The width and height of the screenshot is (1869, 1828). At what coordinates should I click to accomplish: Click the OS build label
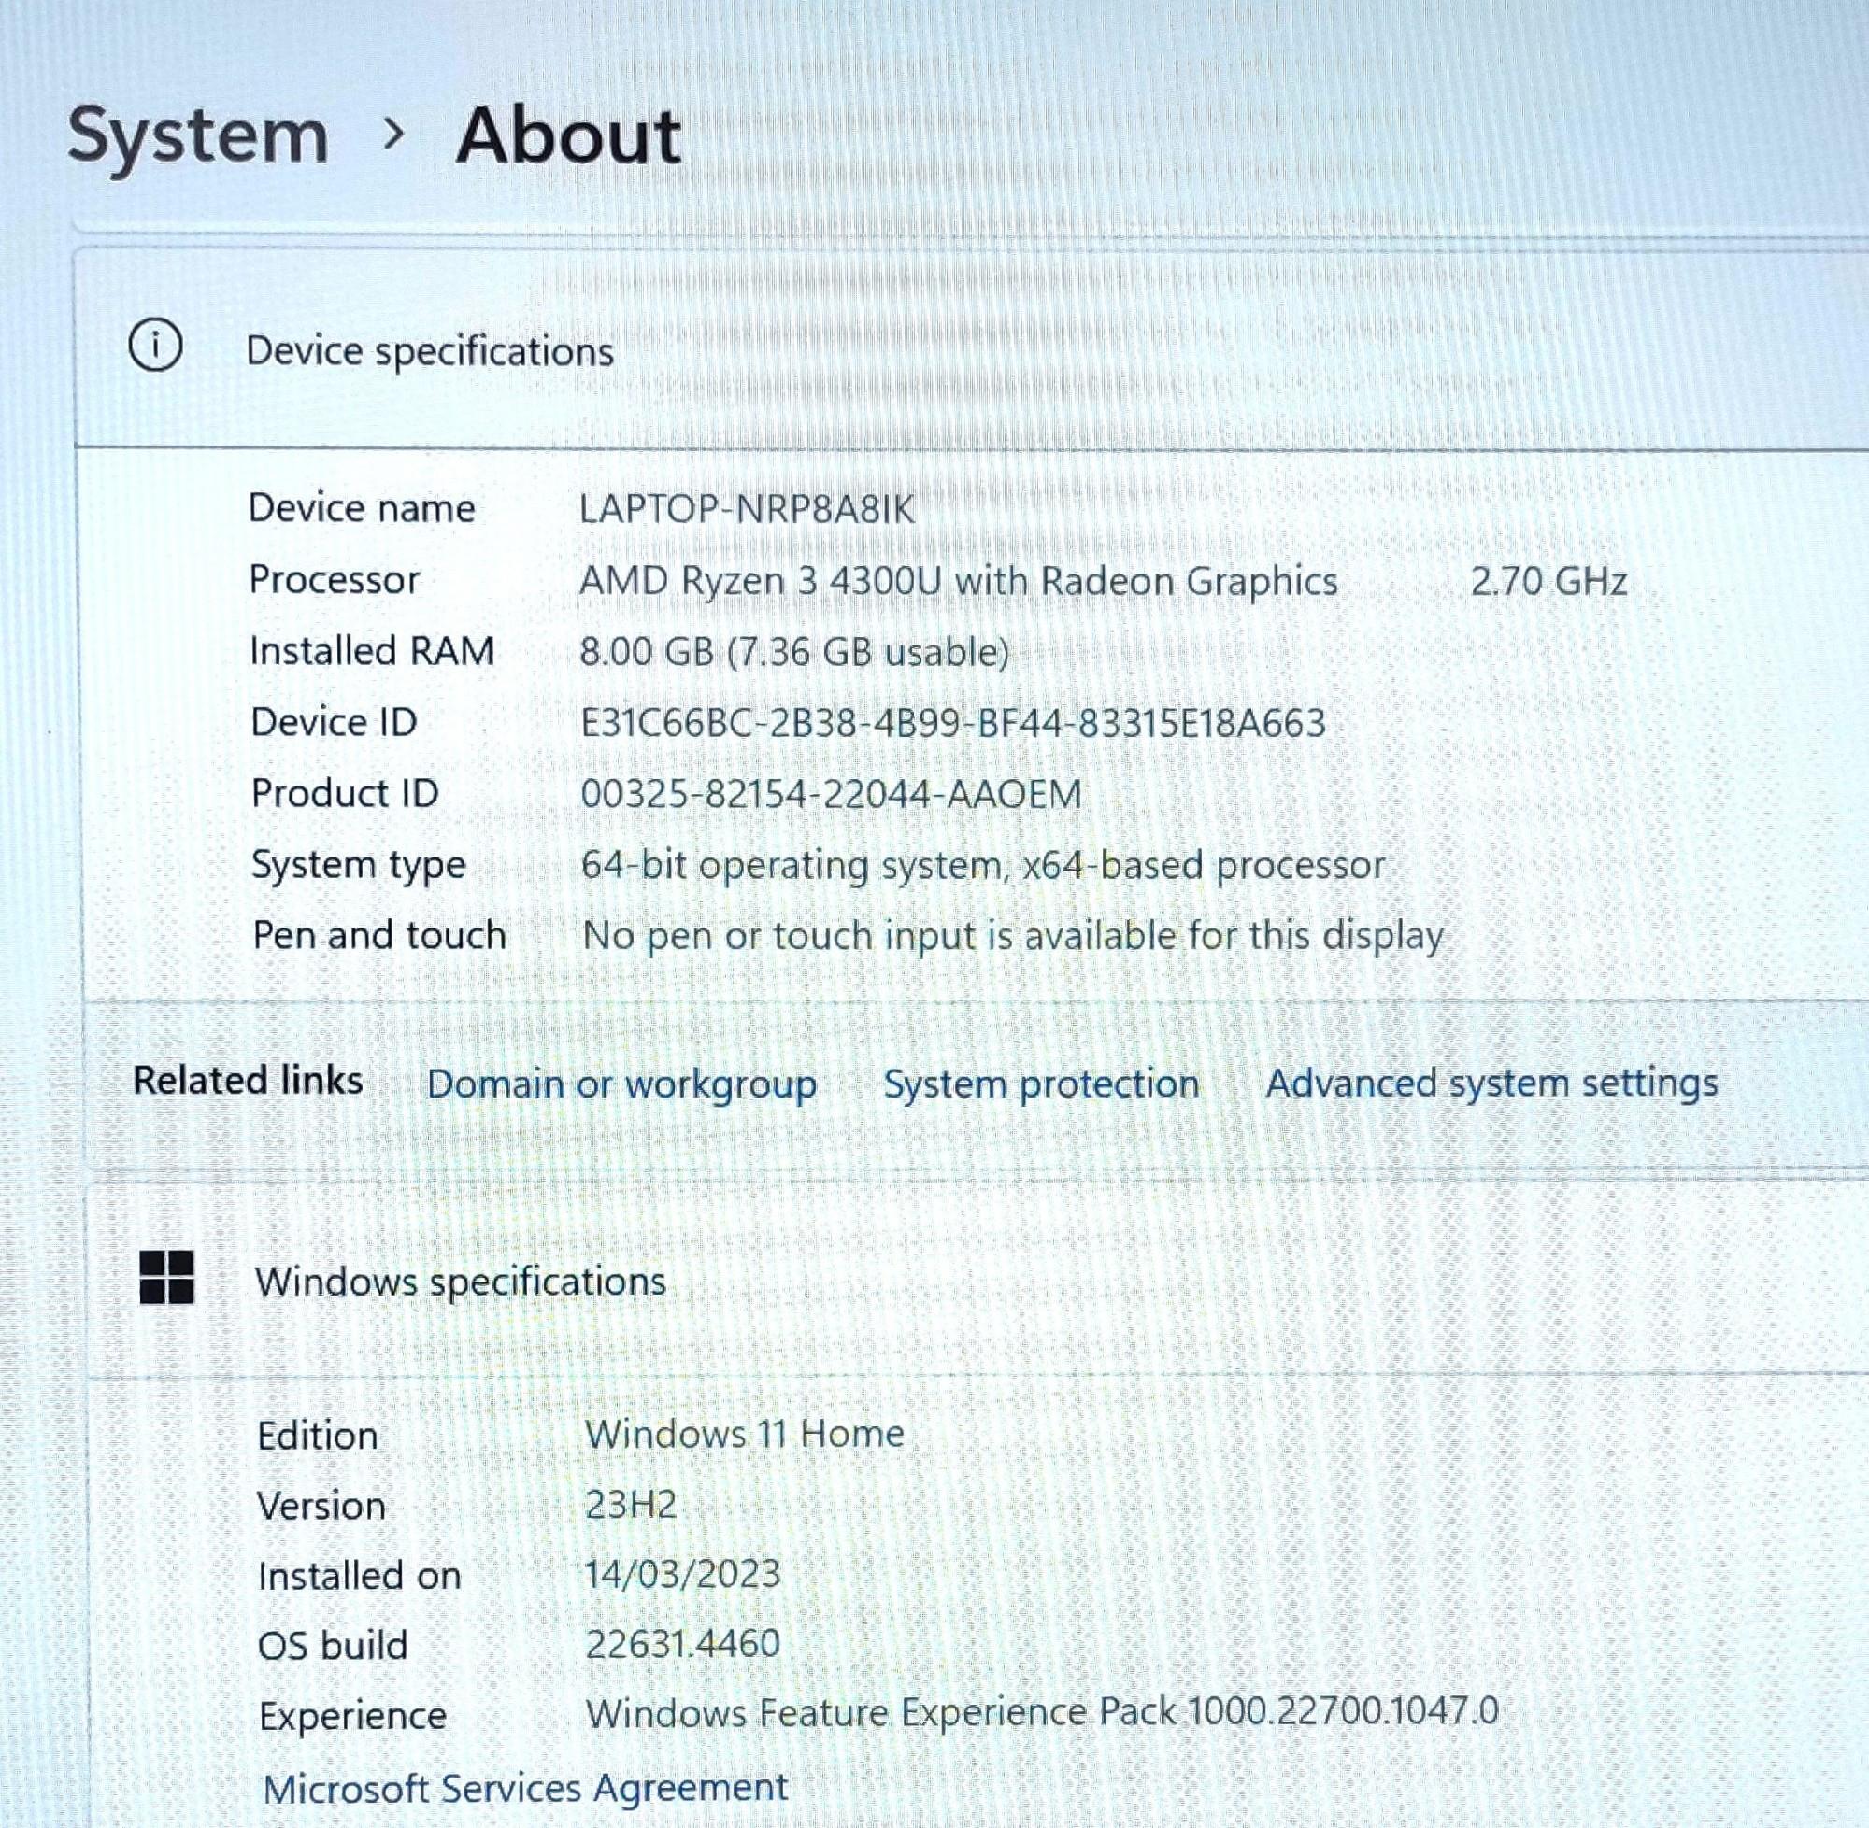(x=333, y=1646)
